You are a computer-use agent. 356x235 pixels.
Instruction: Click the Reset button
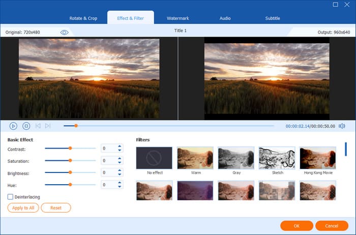(56, 208)
